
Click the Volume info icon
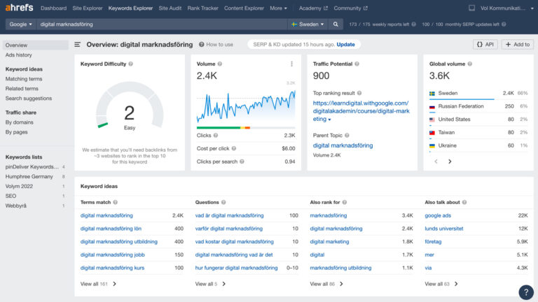click(x=220, y=64)
